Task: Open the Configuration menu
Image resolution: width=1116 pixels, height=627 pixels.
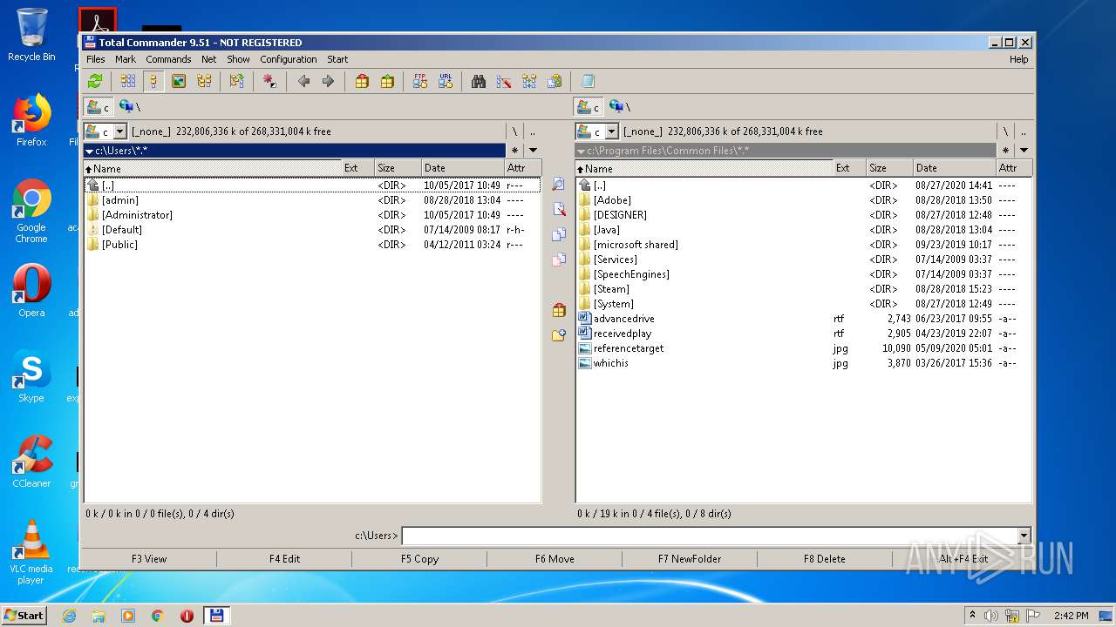Action: pyautogui.click(x=289, y=59)
